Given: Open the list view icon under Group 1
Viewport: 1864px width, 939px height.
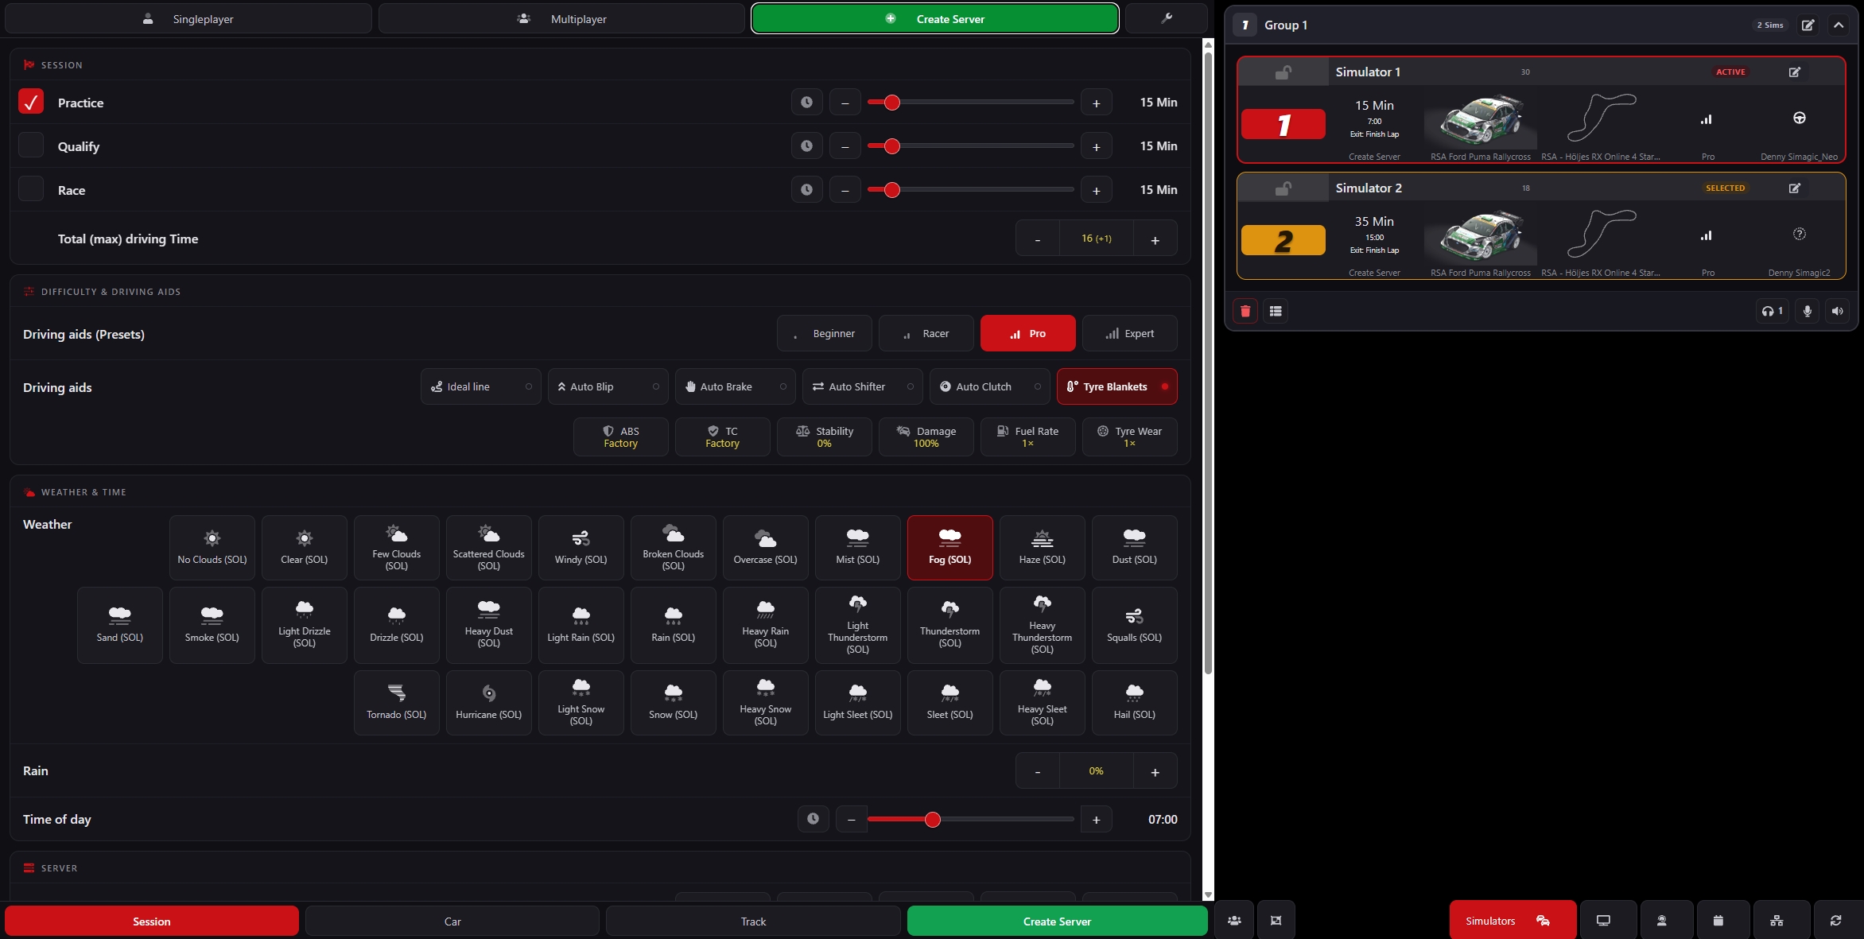Looking at the screenshot, I should 1276,311.
